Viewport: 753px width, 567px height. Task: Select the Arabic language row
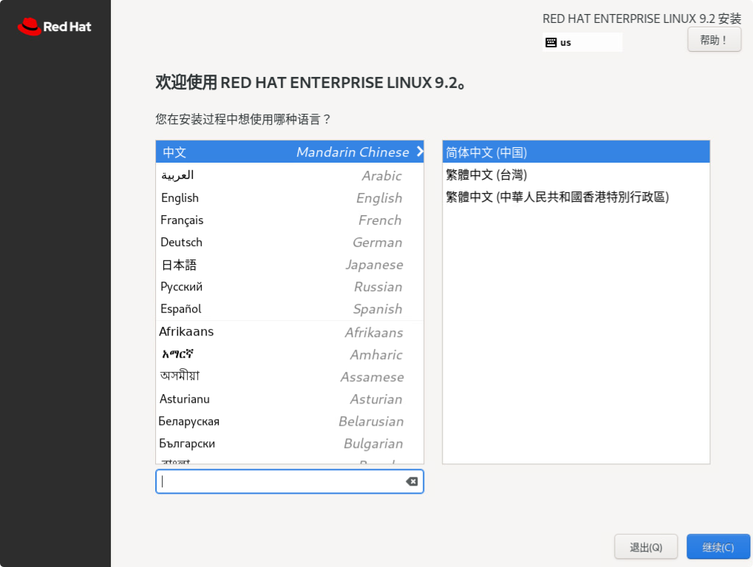(290, 175)
